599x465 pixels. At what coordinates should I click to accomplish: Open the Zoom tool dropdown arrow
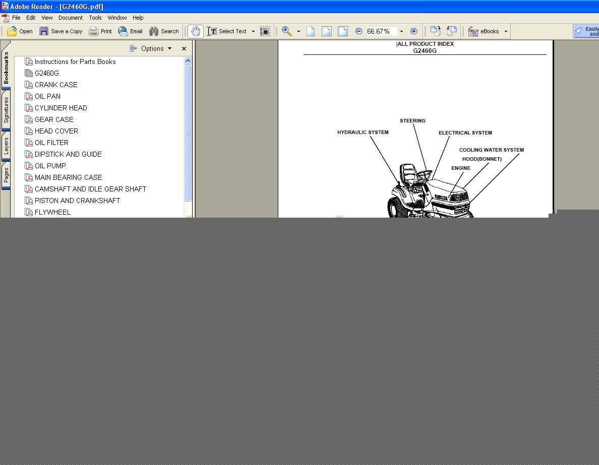click(x=298, y=31)
